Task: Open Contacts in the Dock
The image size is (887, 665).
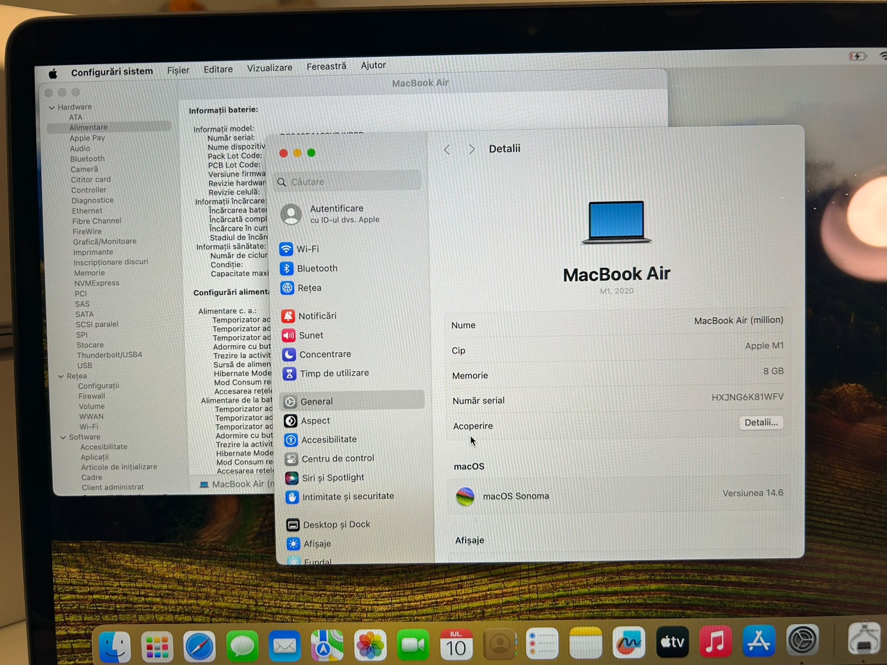Action: [499, 644]
